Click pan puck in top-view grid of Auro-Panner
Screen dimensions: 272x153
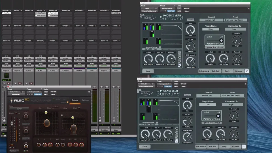(x=46, y=112)
